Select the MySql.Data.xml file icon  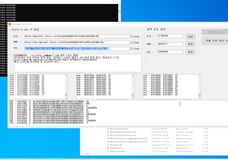[108, 148]
